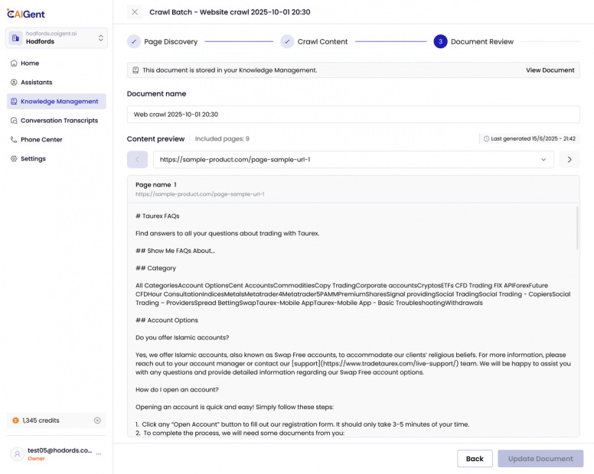Close the Crawl Batch panel

coord(135,12)
